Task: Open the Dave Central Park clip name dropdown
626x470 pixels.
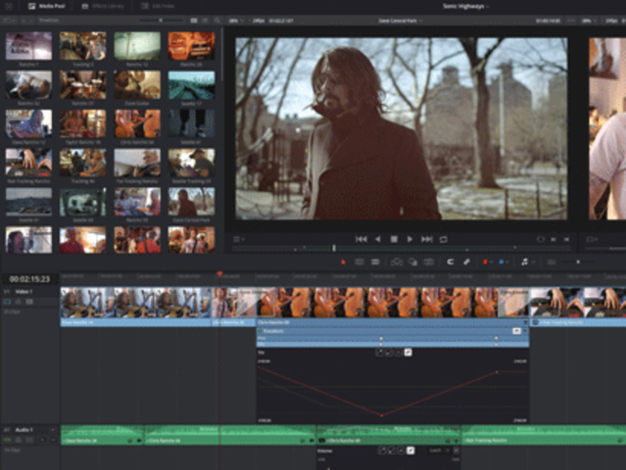Action: pos(401,21)
